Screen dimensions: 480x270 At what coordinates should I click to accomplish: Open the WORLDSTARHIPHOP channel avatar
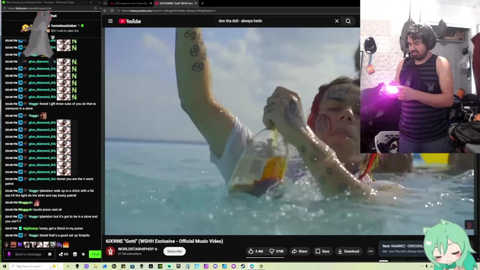(110, 251)
